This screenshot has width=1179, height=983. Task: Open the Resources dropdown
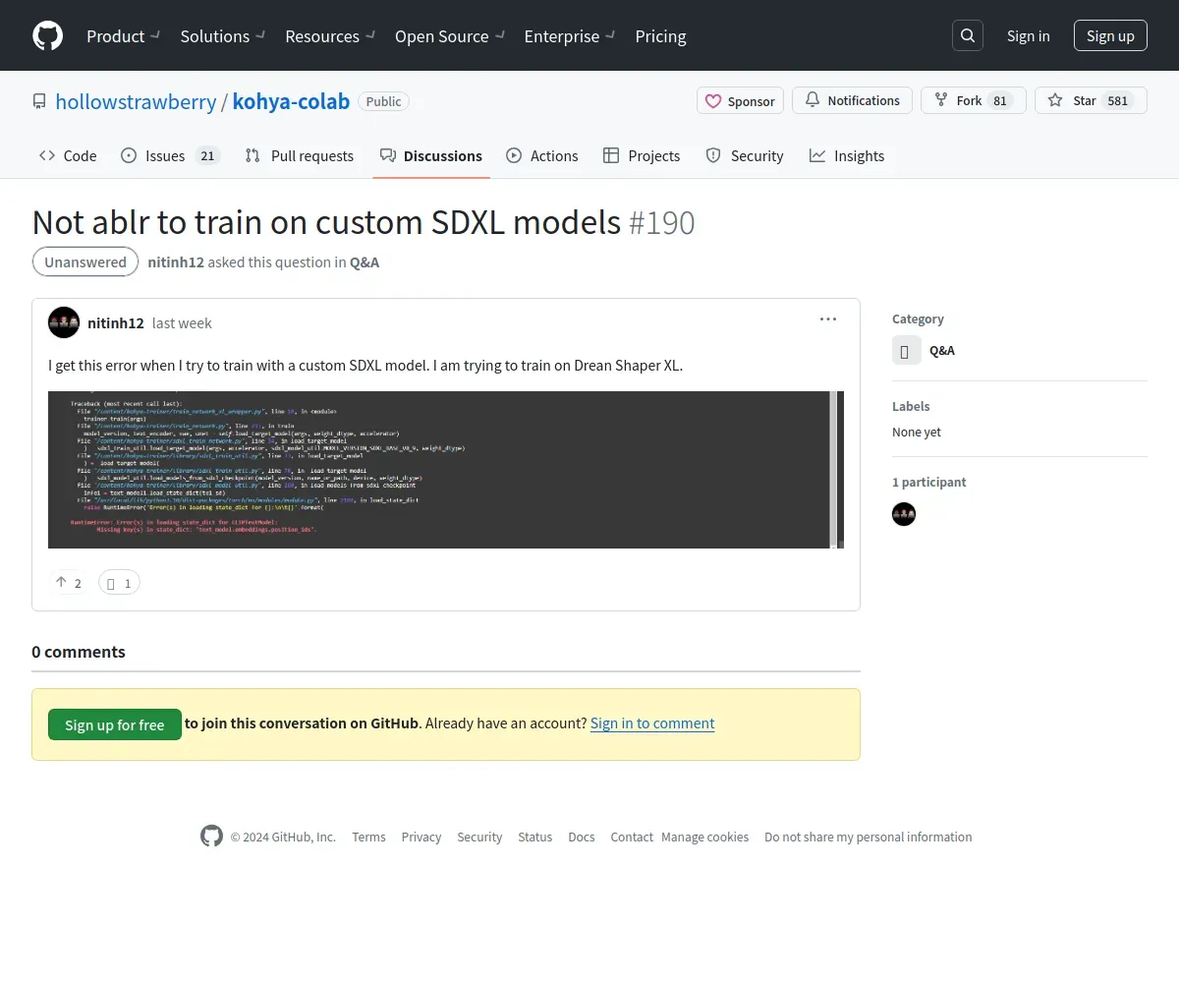pyautogui.click(x=330, y=35)
